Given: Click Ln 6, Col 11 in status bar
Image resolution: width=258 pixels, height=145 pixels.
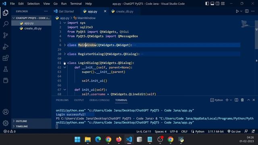Looking at the screenshot, I should [144, 132].
